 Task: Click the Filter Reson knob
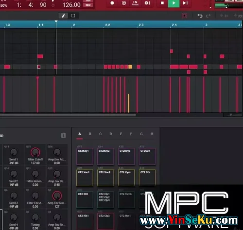(35, 174)
